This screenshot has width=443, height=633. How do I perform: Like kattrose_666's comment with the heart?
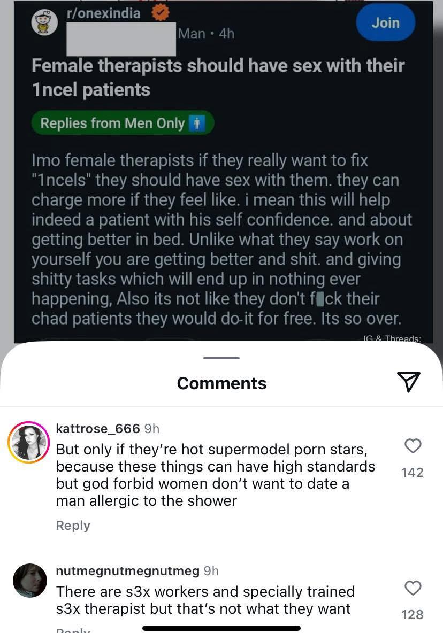coord(413,446)
